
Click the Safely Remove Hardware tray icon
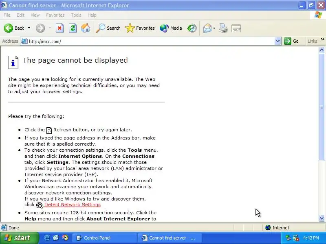click(x=288, y=238)
